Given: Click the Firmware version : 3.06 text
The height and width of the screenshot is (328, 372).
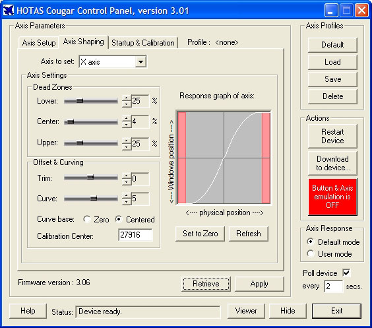Looking at the screenshot, I should click(x=54, y=282).
